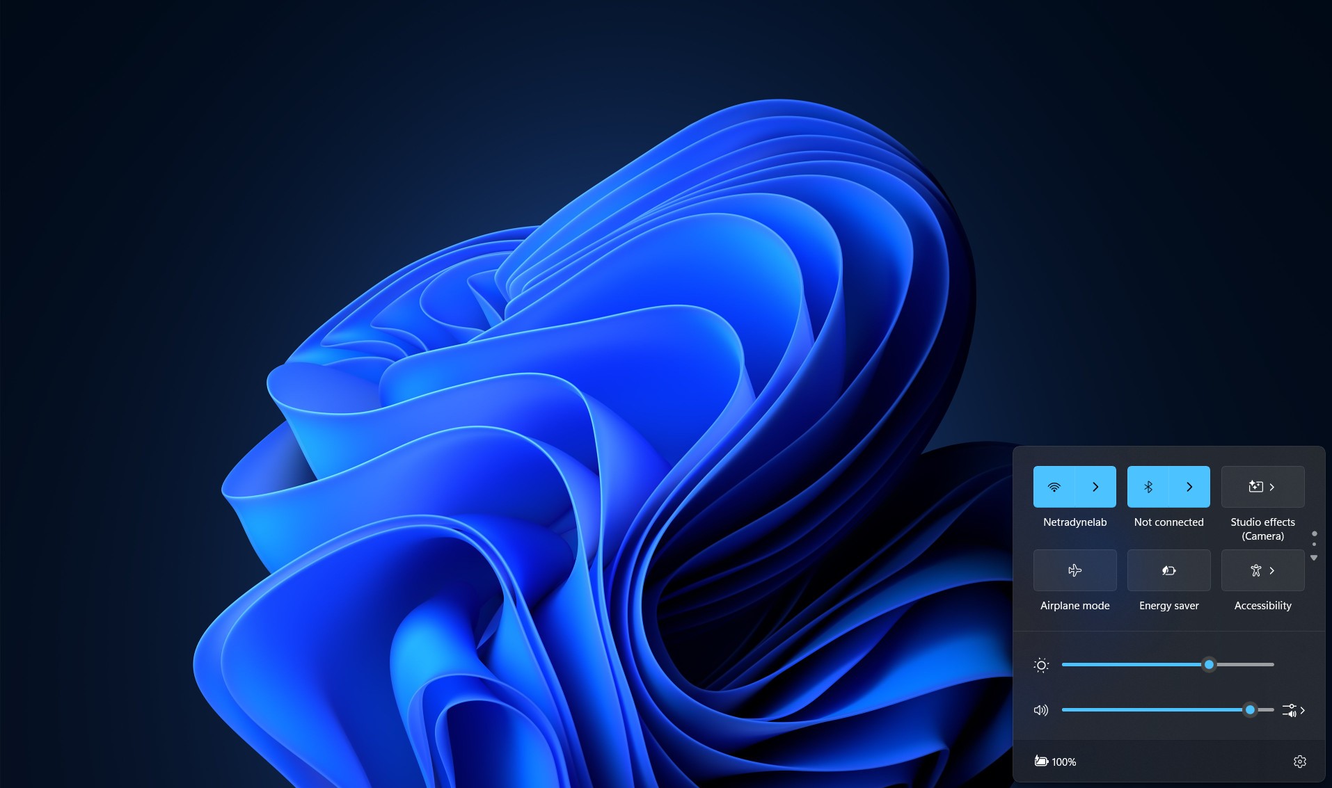Open sound output device selector
This screenshot has width=1332, height=788.
[1294, 710]
